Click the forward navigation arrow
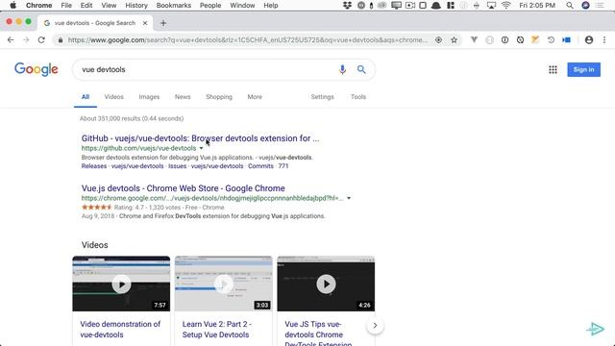Screen dimensions: 615x346 26,40
